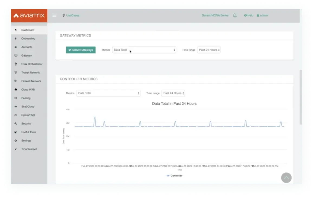The image size is (313, 197).
Task: Click the Troubleshoot wrench icon
Action: [16, 149]
